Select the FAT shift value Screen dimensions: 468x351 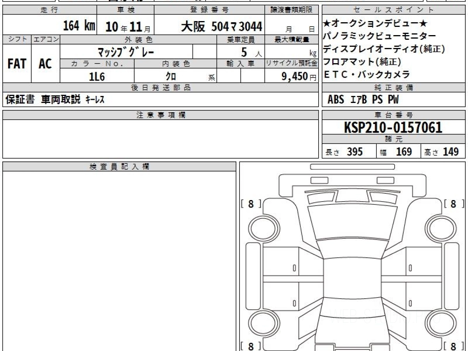coord(17,64)
